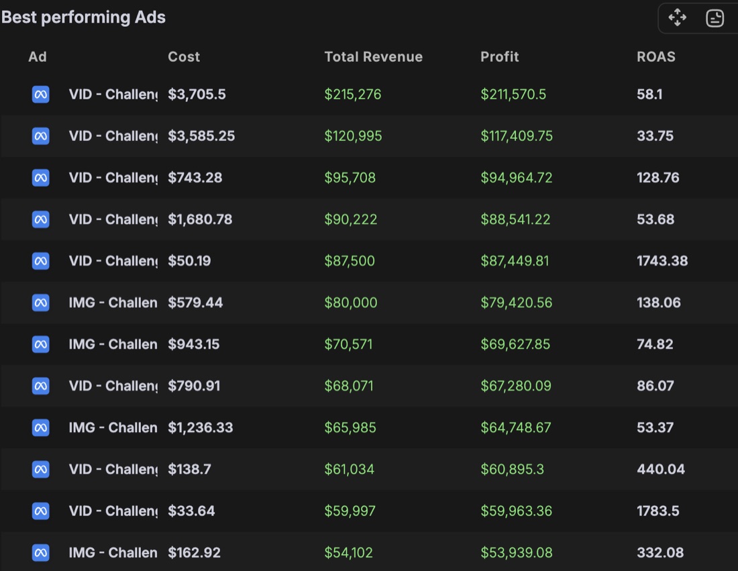Click profit value $69,627.85
The width and height of the screenshot is (738, 571).
click(x=515, y=344)
